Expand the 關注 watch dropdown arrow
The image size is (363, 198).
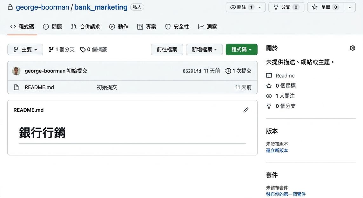pyautogui.click(x=260, y=7)
